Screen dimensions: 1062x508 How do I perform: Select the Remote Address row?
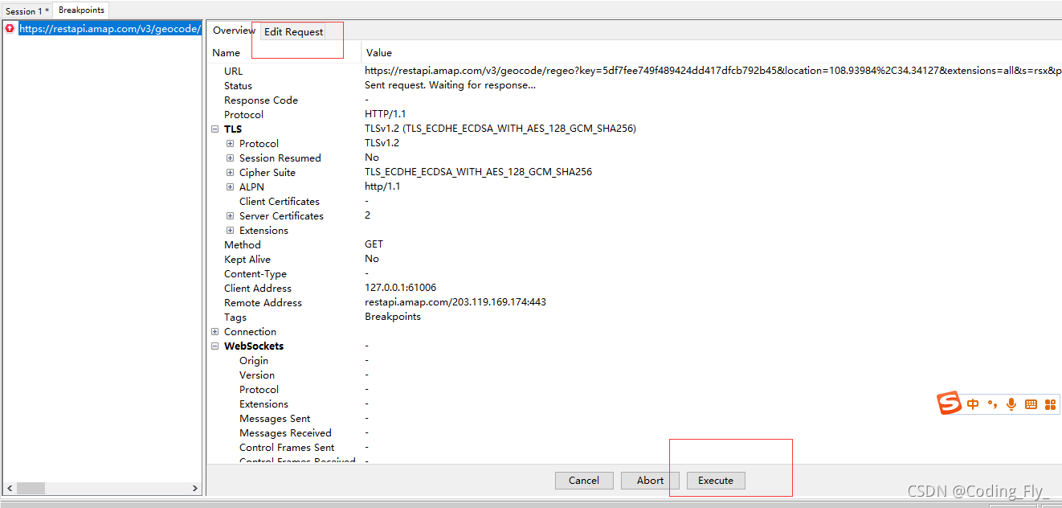pyautogui.click(x=635, y=303)
